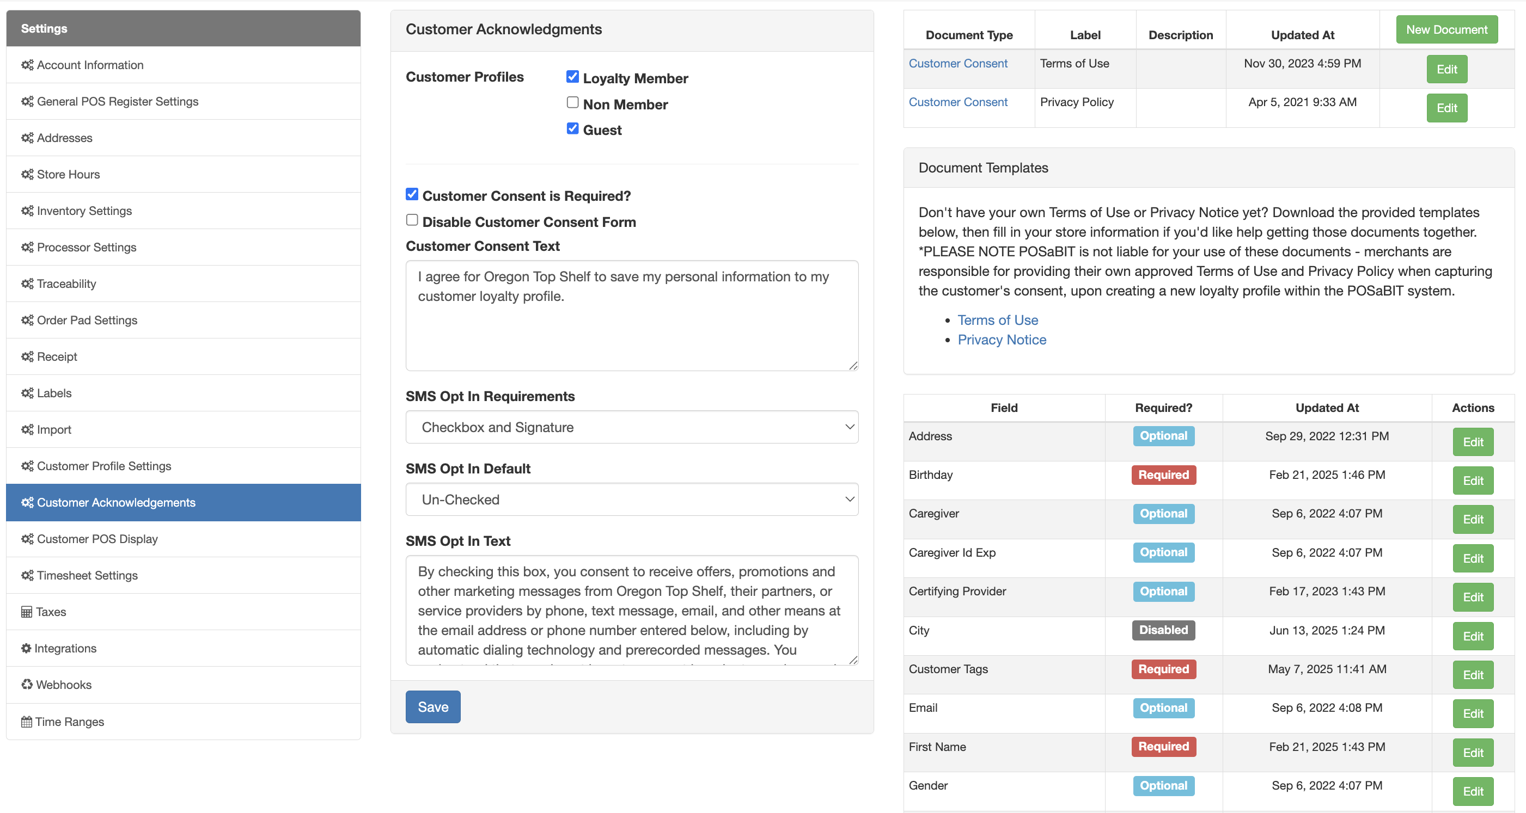Edit the First Name field
1526x813 pixels.
[1472, 753]
